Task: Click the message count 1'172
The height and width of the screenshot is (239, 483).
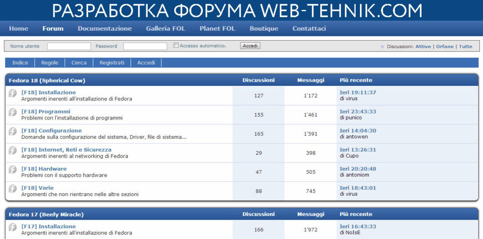Action: click(310, 96)
